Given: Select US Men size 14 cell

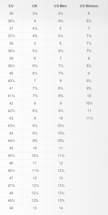Looking at the screenshot, I should click(61, 208).
